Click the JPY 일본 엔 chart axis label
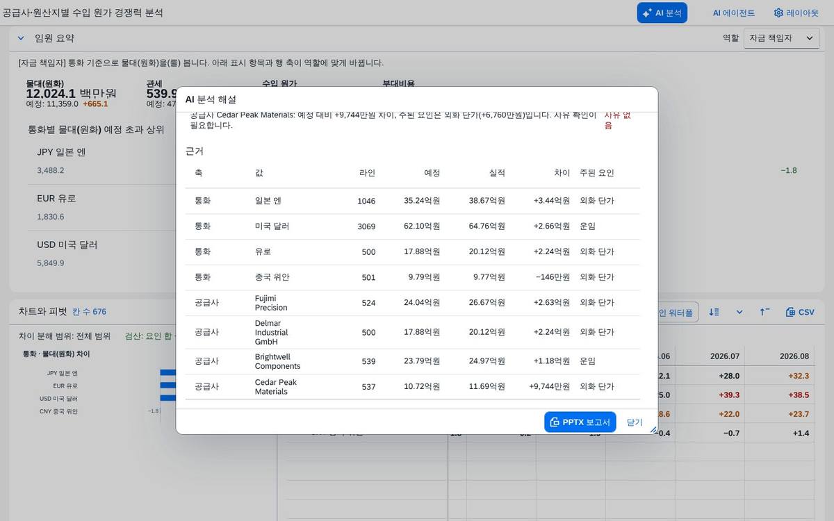834x521 pixels. (x=63, y=373)
